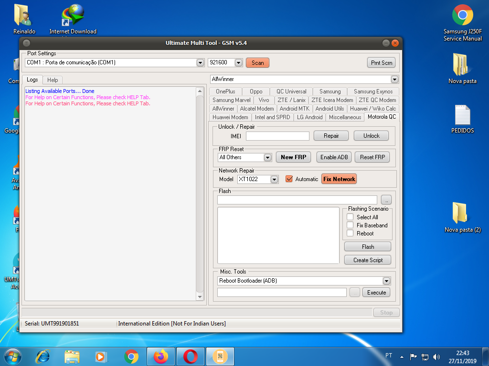This screenshot has height=366, width=489.
Task: Click the Prnt Scrn button
Action: 382,63
